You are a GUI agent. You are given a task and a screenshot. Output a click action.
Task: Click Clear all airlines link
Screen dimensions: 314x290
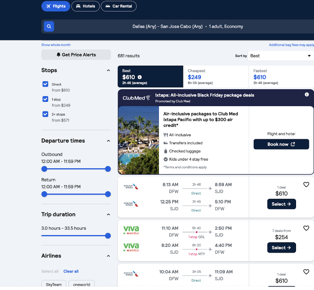click(x=71, y=271)
